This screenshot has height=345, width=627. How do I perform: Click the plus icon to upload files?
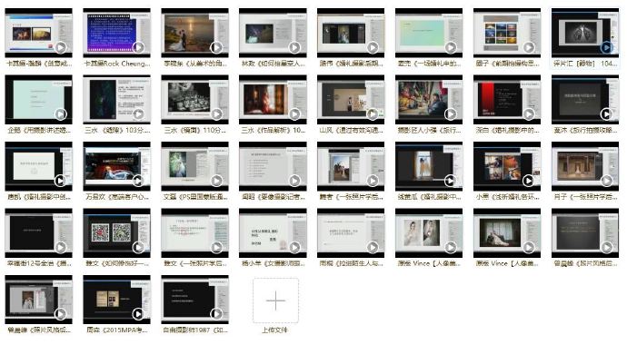275,301
